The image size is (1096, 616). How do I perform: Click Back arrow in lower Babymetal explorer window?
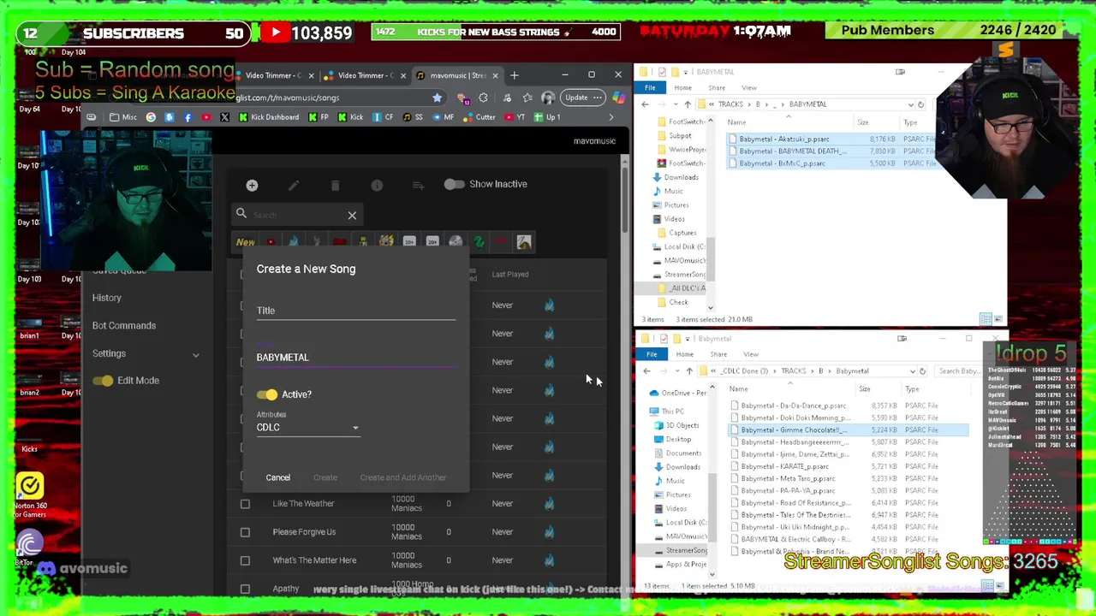tap(646, 371)
